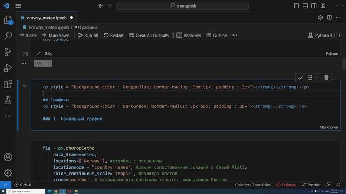Screen dimensions: 346x194
Task: Click norway_meteo.ipynb in the breadcrumb
Action: tap(49, 27)
